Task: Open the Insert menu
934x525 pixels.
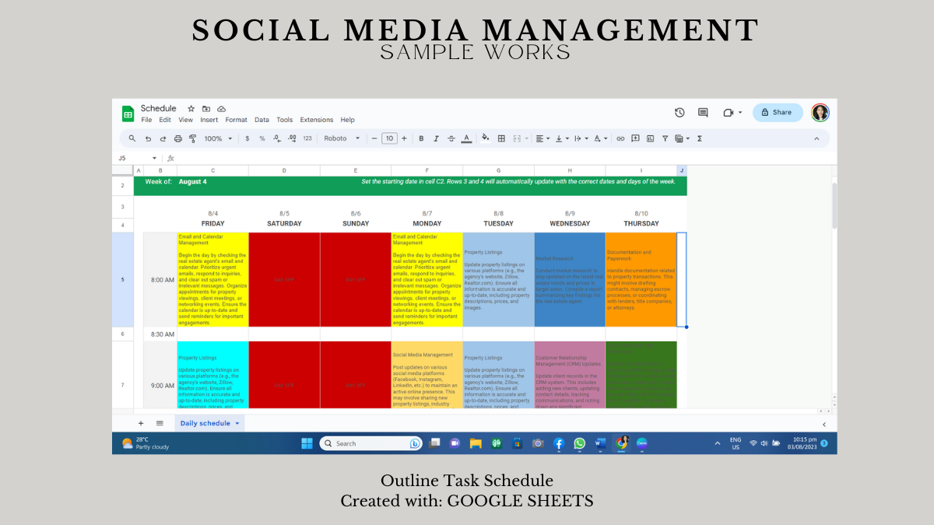Action: (x=209, y=120)
